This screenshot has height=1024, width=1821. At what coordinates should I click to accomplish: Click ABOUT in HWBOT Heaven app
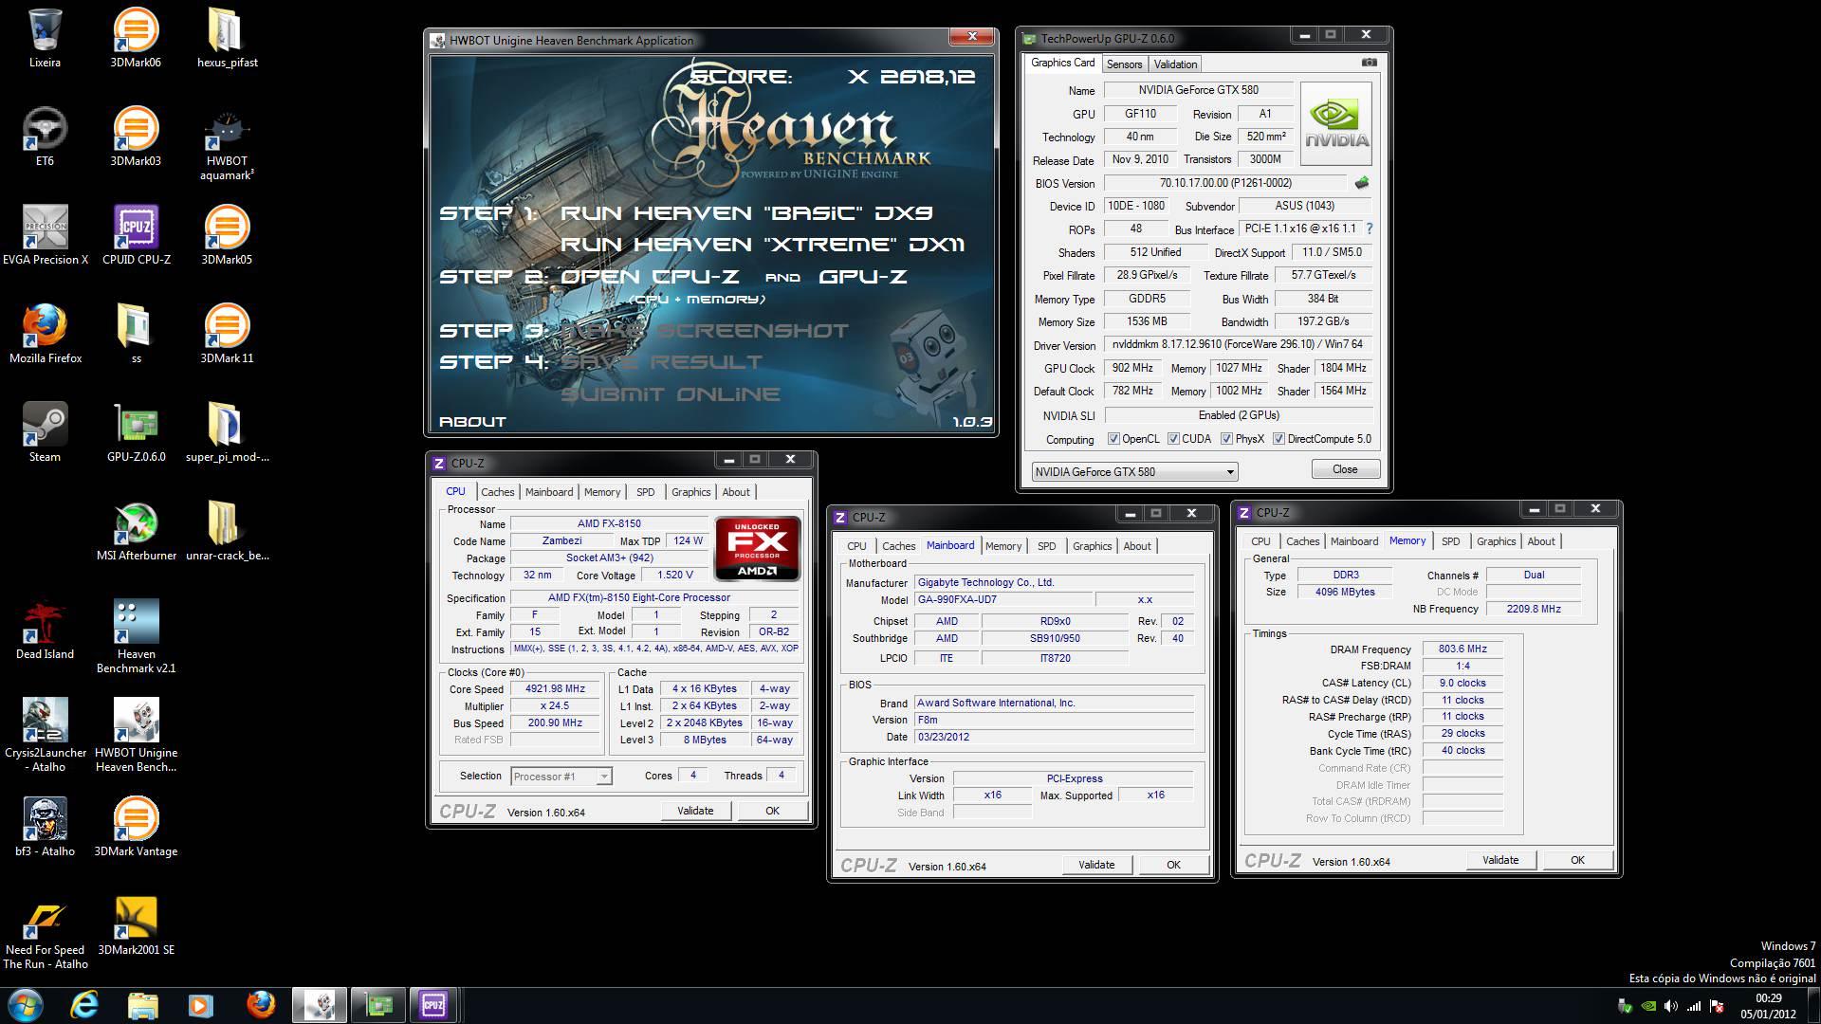472,422
